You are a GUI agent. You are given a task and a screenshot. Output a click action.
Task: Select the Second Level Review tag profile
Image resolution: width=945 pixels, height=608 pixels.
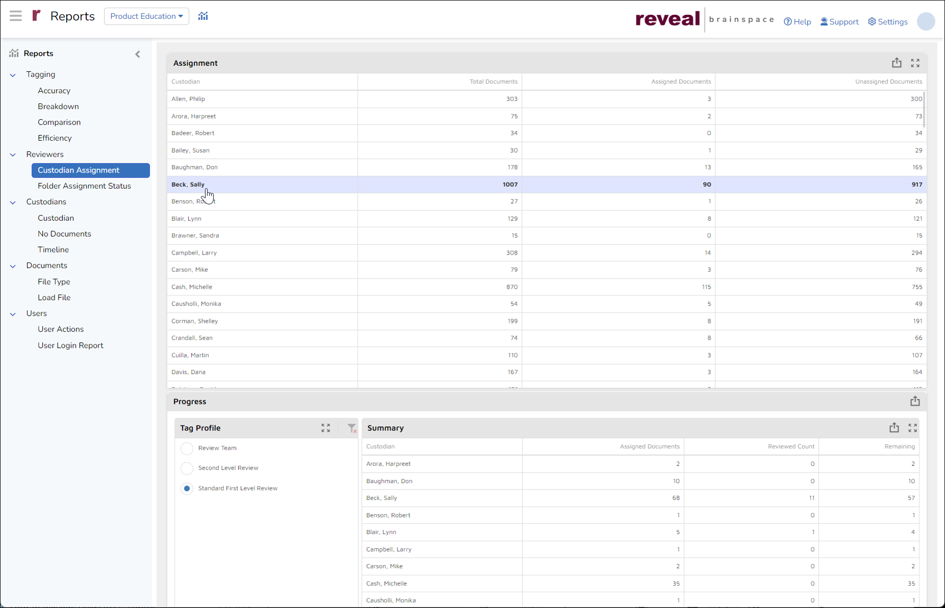[187, 468]
